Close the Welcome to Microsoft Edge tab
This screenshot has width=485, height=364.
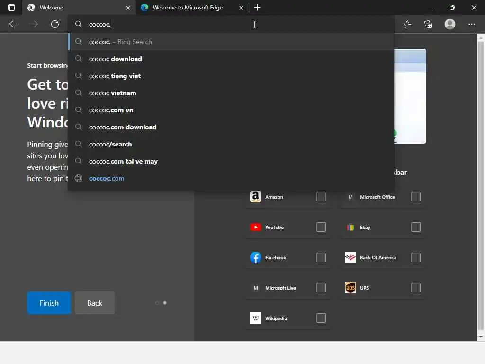(241, 8)
